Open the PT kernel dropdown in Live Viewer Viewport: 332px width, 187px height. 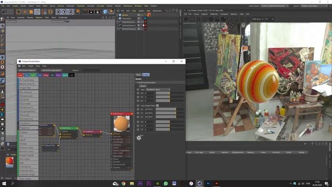[x=269, y=19]
